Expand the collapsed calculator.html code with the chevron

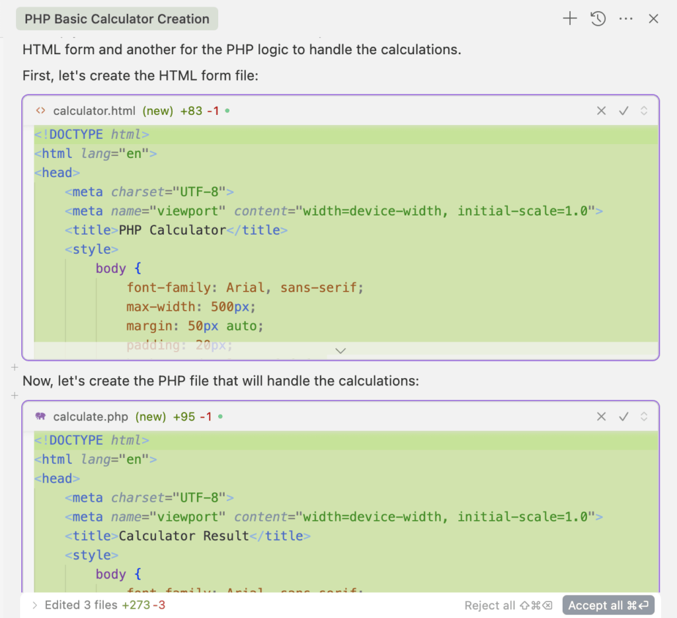340,350
